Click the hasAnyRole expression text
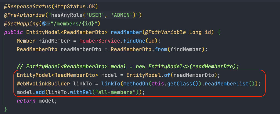This screenshot has height=114, width=280. (67, 15)
